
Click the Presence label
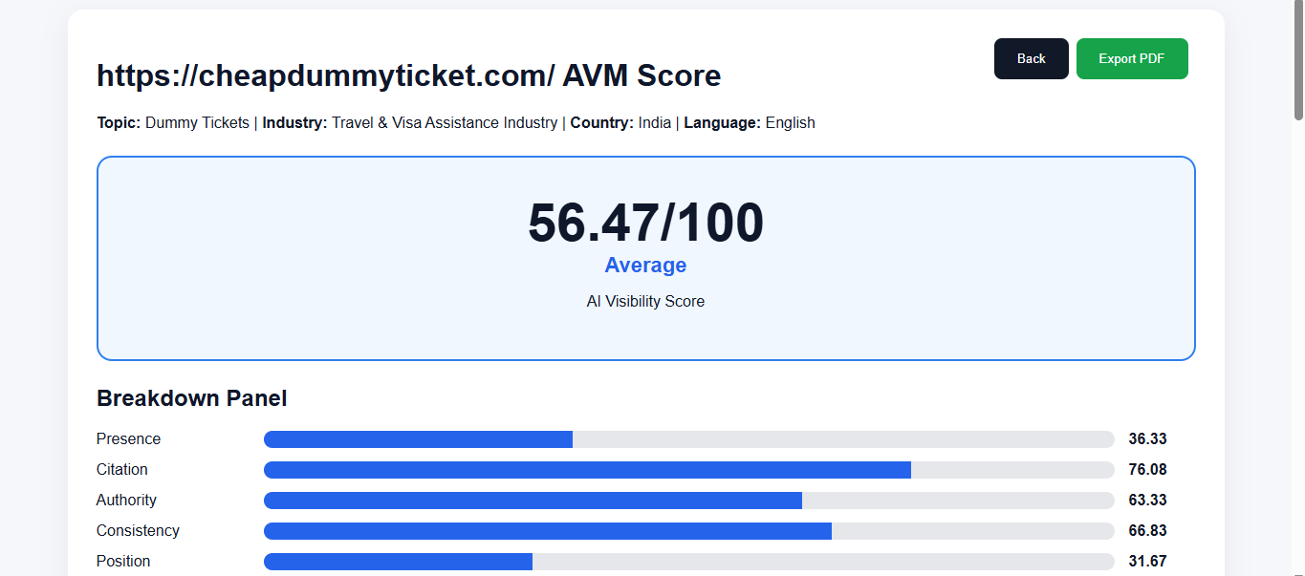(128, 439)
